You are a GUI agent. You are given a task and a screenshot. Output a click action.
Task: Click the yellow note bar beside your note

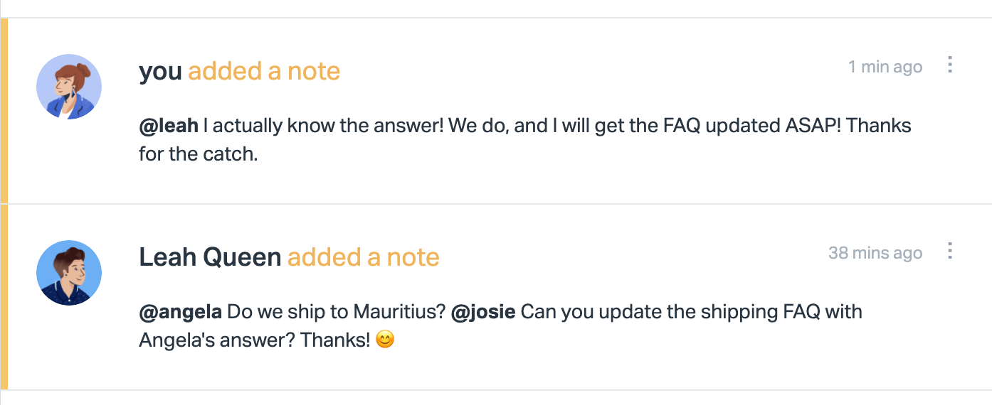coord(4,110)
